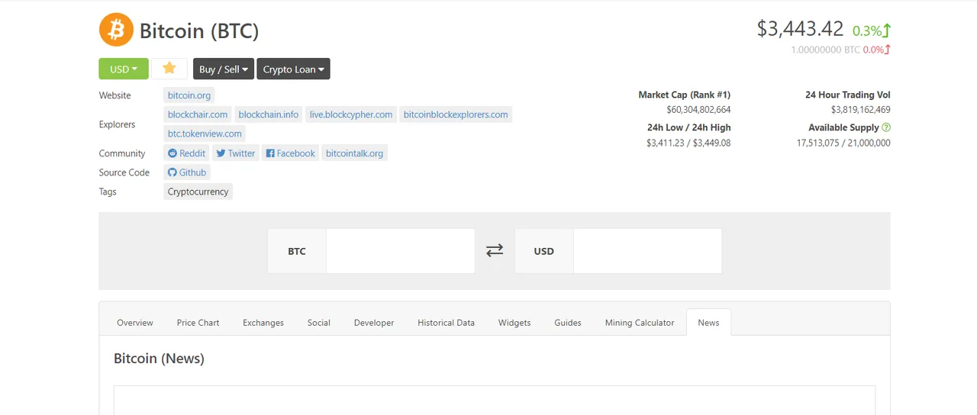Image resolution: width=977 pixels, height=415 pixels.
Task: Click the 24h Low / 24h High label
Action: pos(689,127)
